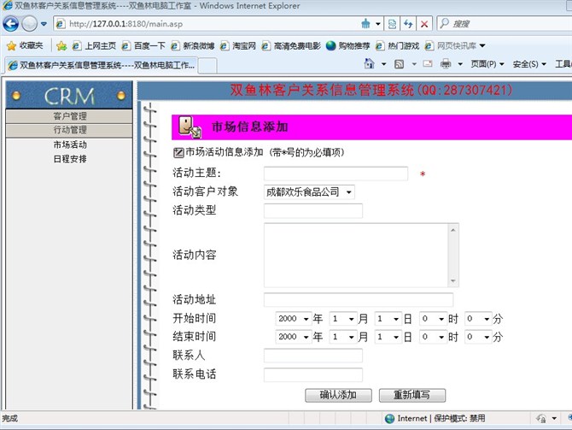572x430 pixels.
Task: Click the Home icon in command bar
Action: 370,64
